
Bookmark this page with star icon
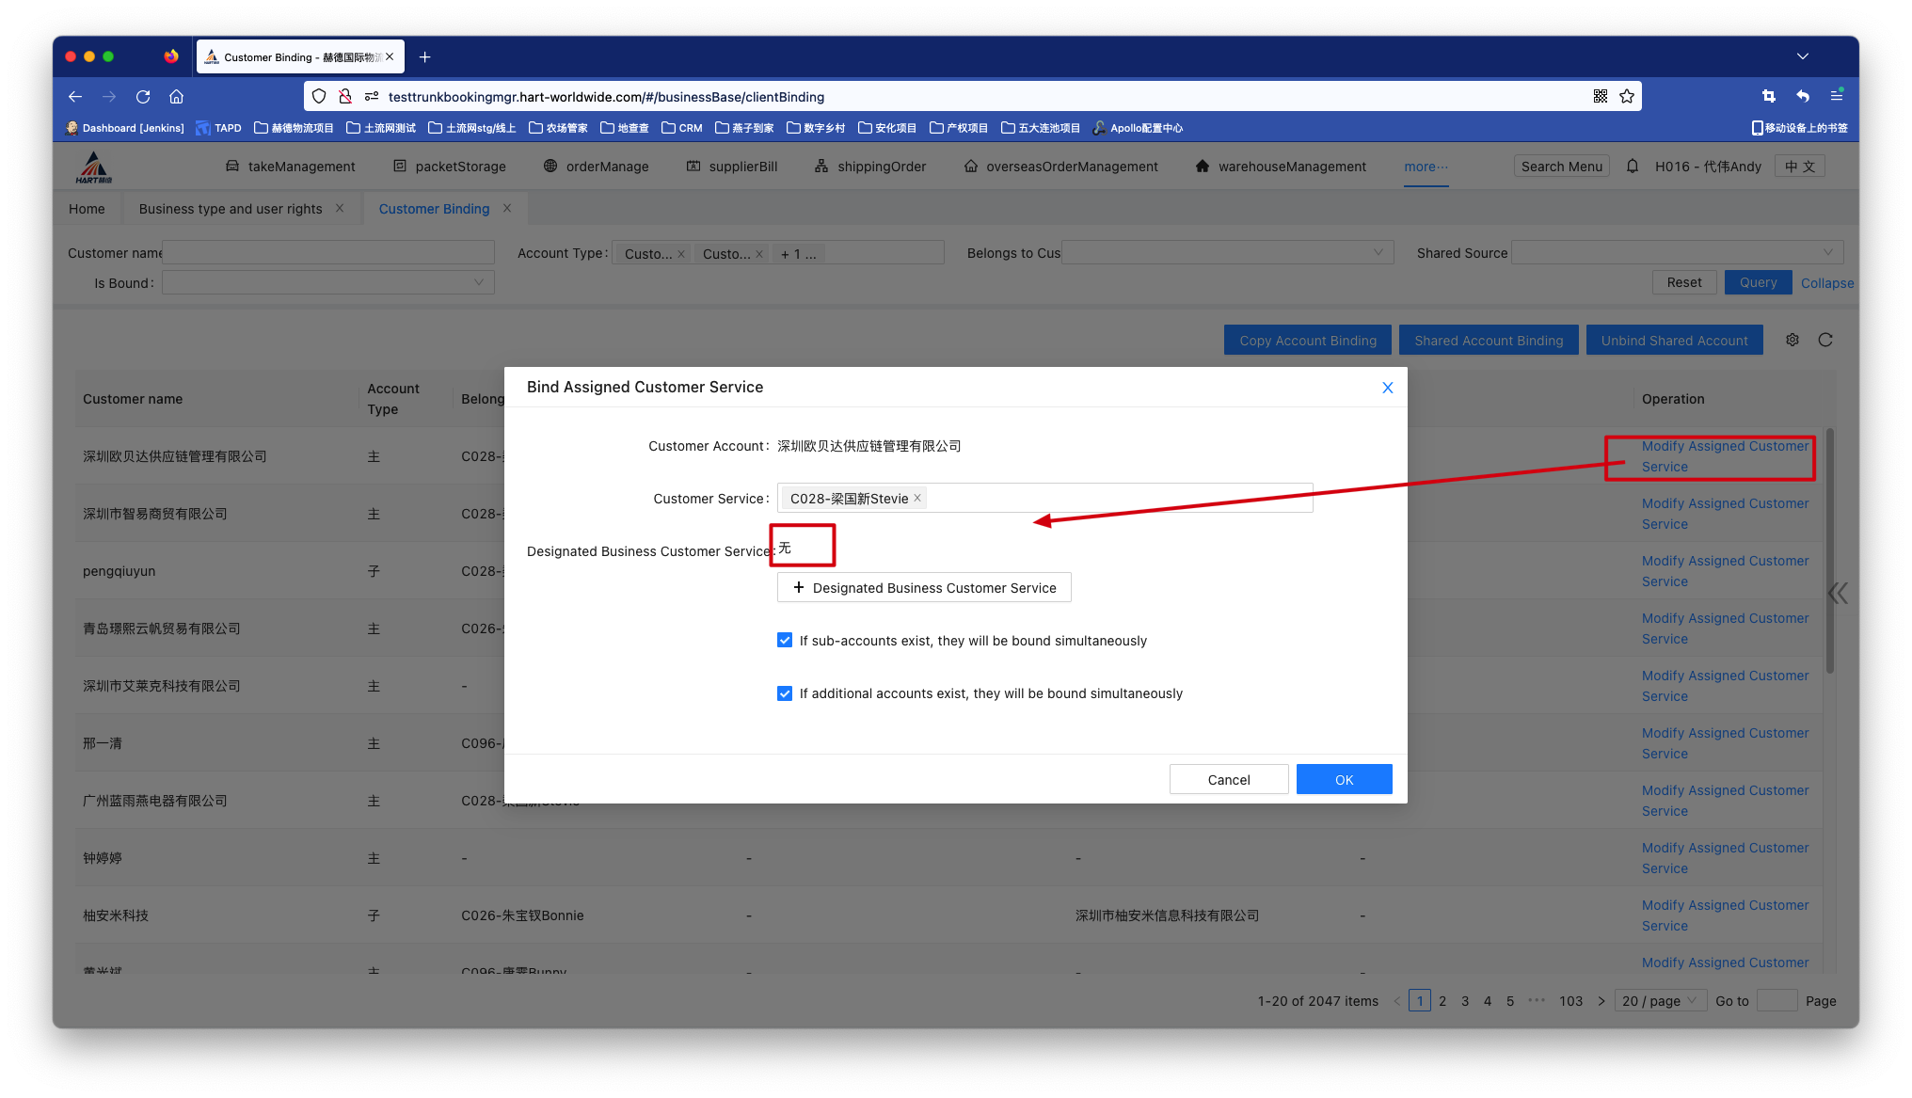(1627, 97)
